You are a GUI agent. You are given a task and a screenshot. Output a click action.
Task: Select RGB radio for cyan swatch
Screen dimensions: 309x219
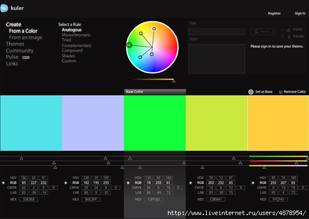(x=3, y=183)
